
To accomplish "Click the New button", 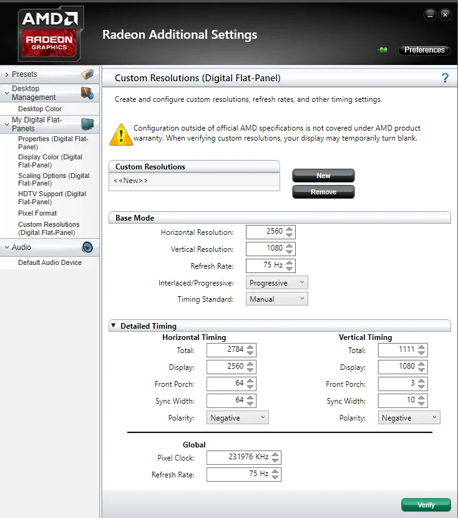I will pos(323,176).
